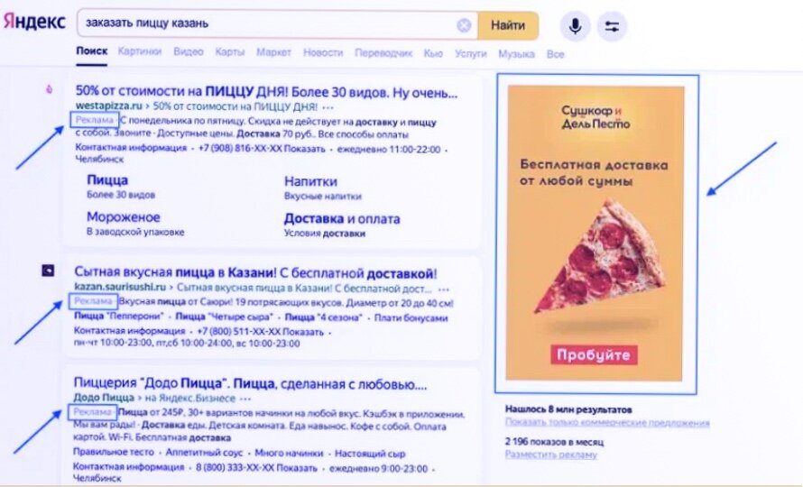Open the Много начинки quick link
Image resolution: width=803 pixels, height=487 pixels.
point(289,454)
